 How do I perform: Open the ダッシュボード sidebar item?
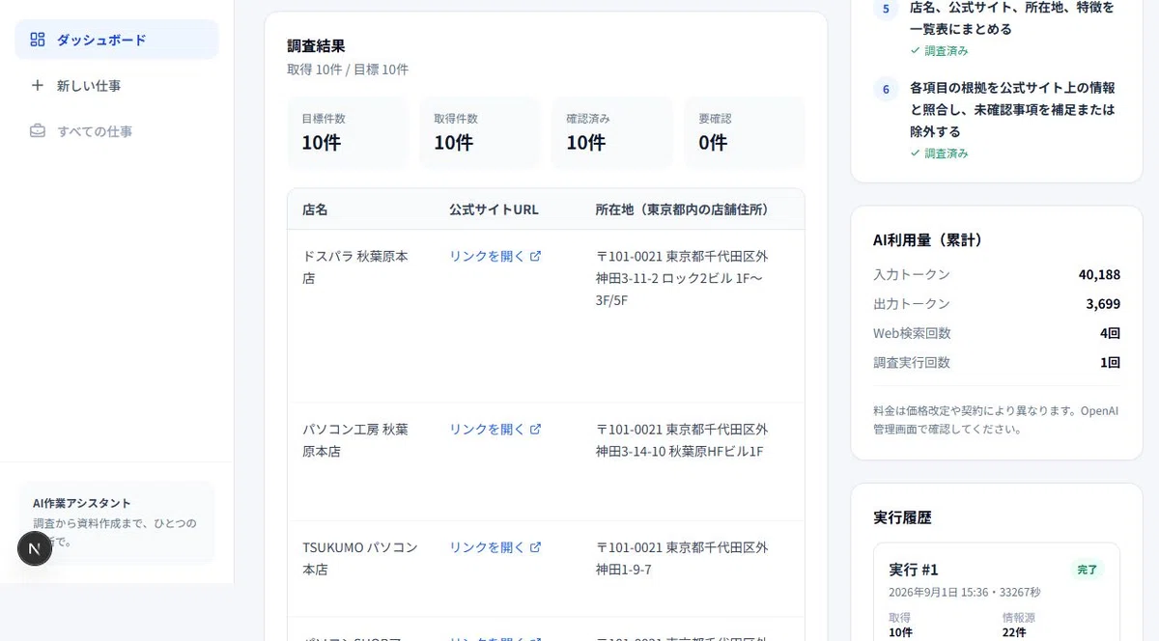(117, 40)
